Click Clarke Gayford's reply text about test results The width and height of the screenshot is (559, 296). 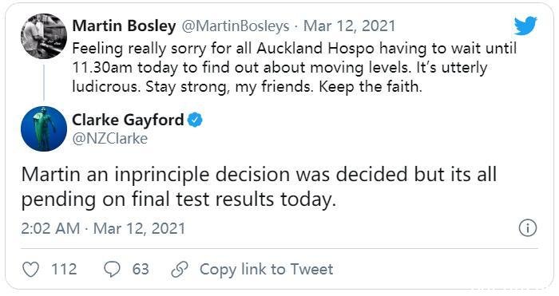[x=259, y=186]
